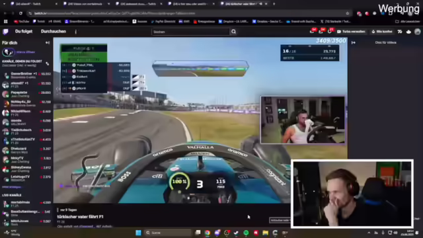Screen dimensions: 423x238
Task: Open the Twitch search magnifier button
Action: point(233,32)
